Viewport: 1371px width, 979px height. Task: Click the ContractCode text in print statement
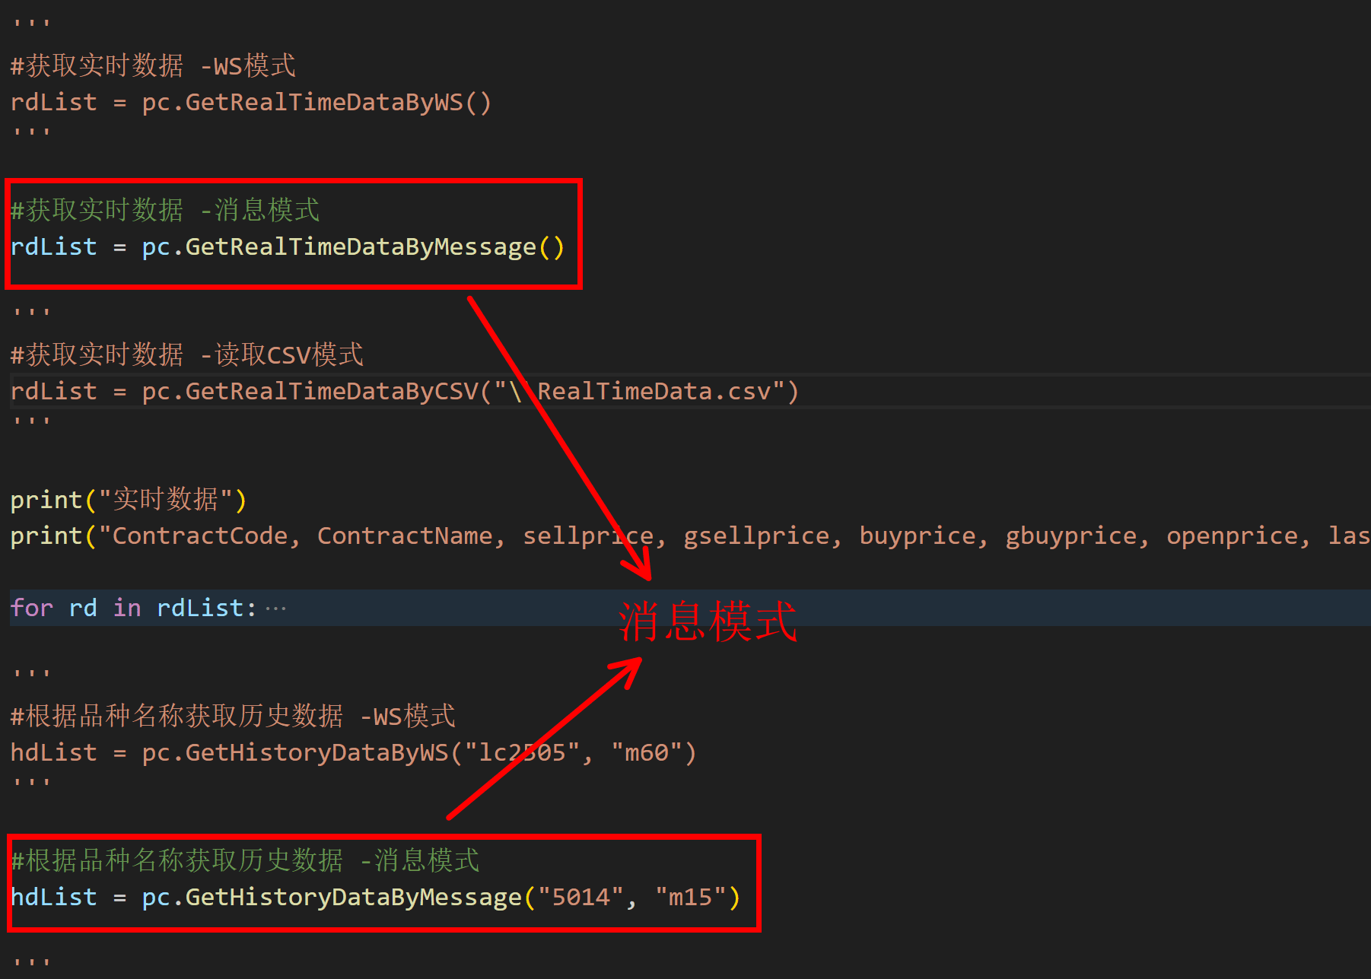pos(199,536)
